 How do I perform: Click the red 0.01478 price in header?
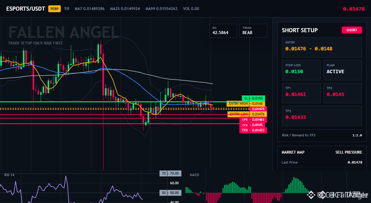pos(354,9)
